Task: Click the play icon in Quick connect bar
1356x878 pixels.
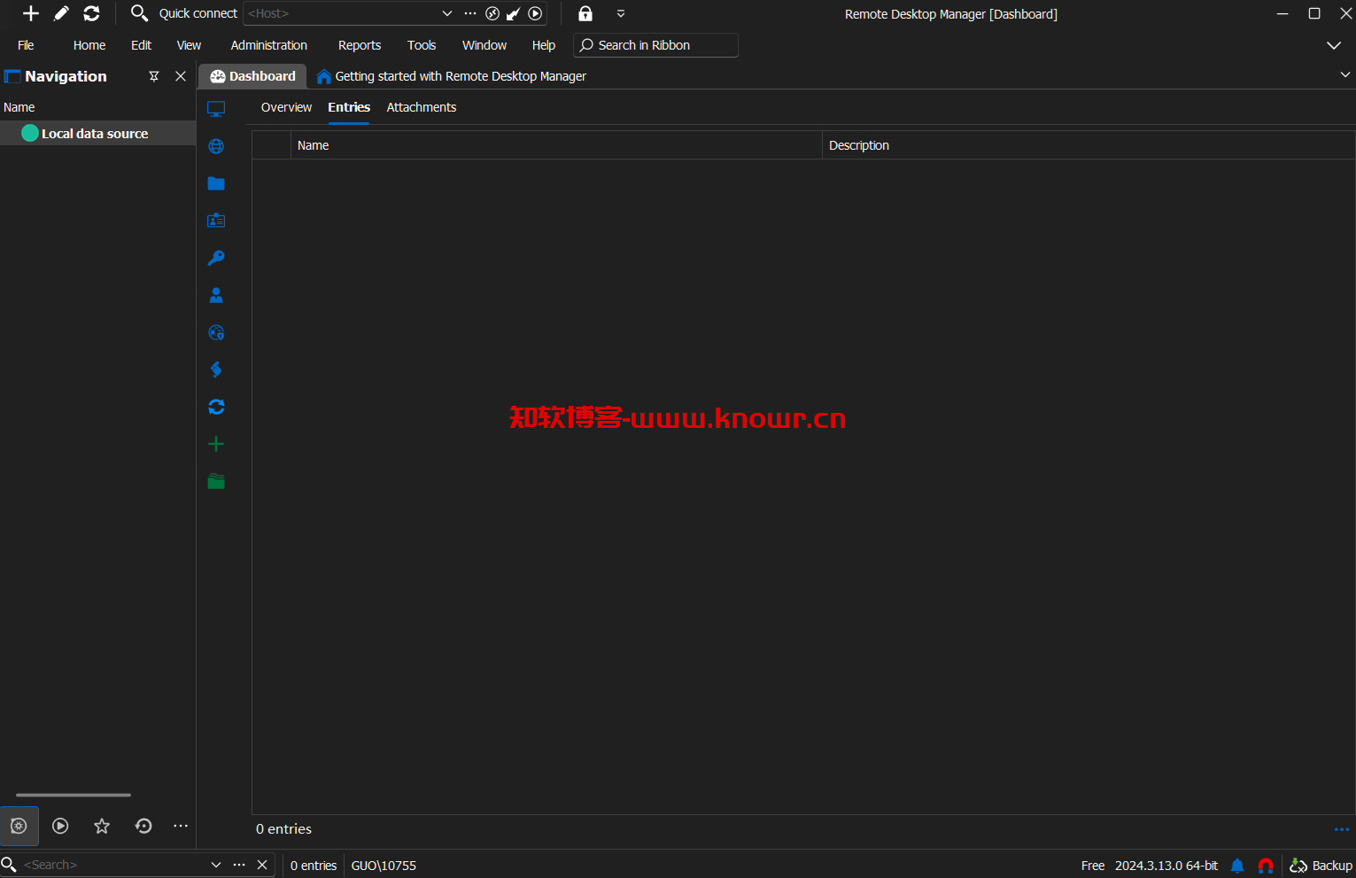Action: 535,13
